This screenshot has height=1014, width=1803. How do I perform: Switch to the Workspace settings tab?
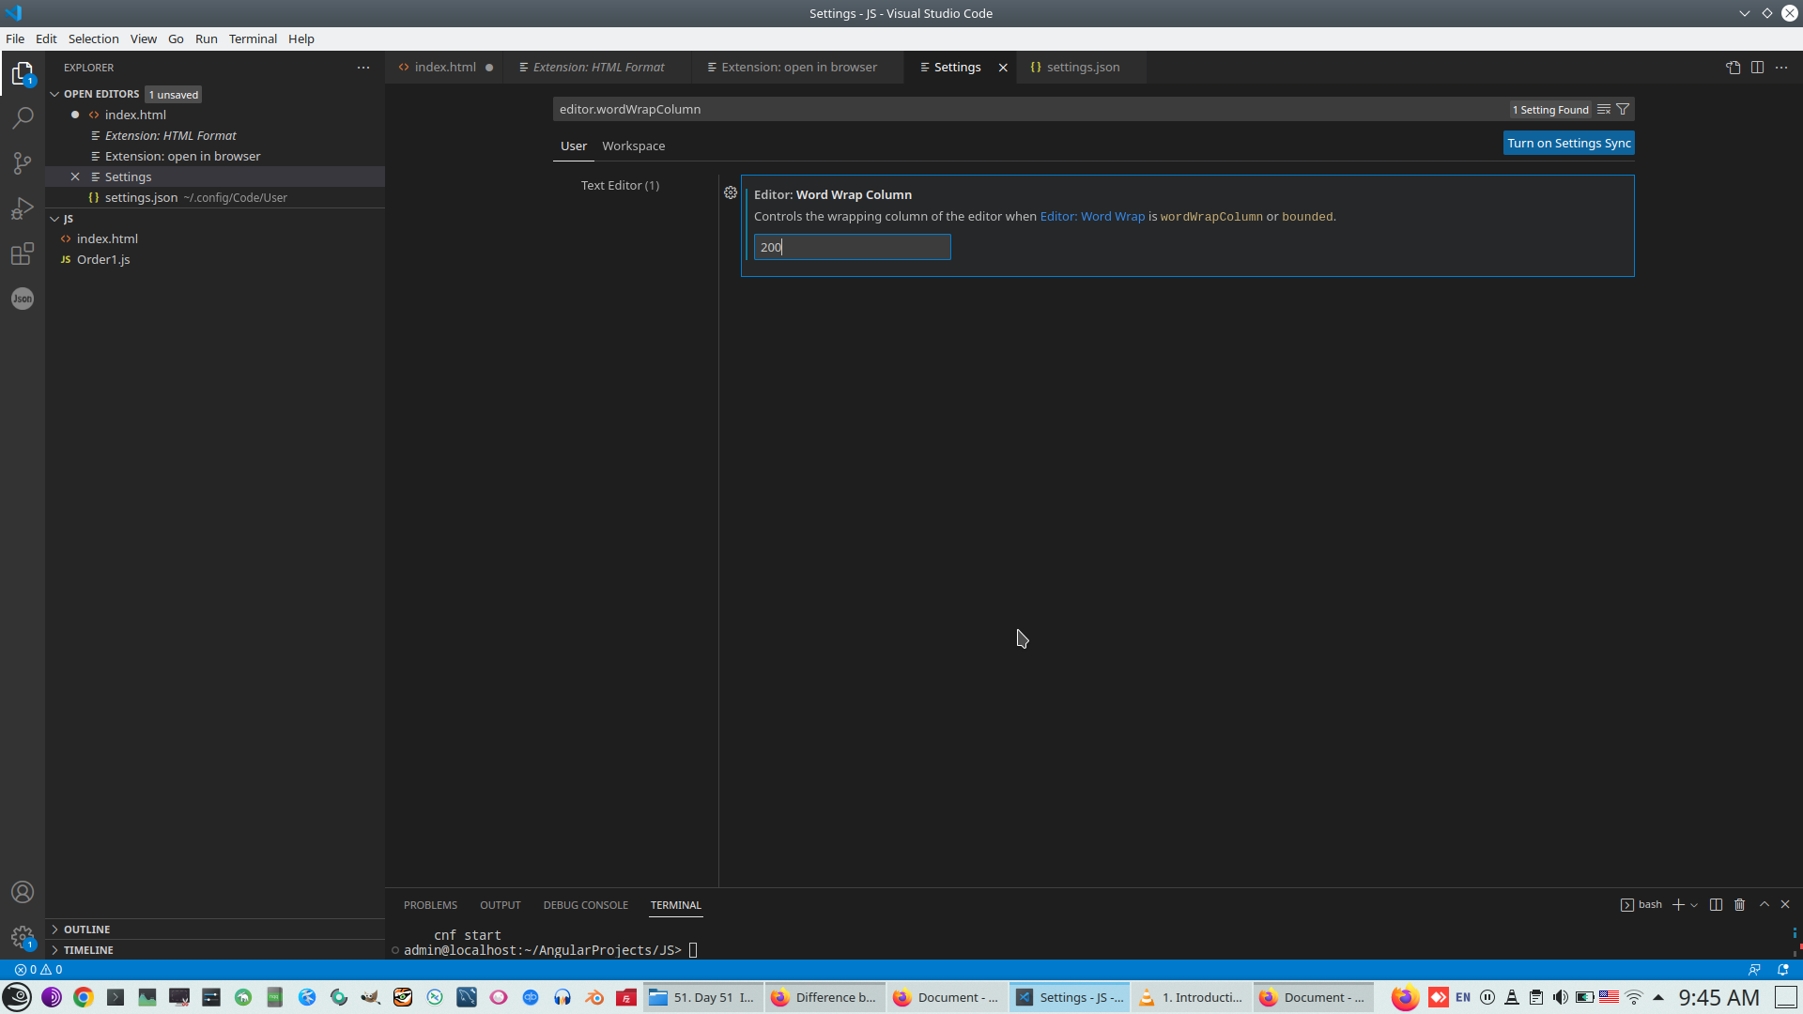(x=633, y=146)
